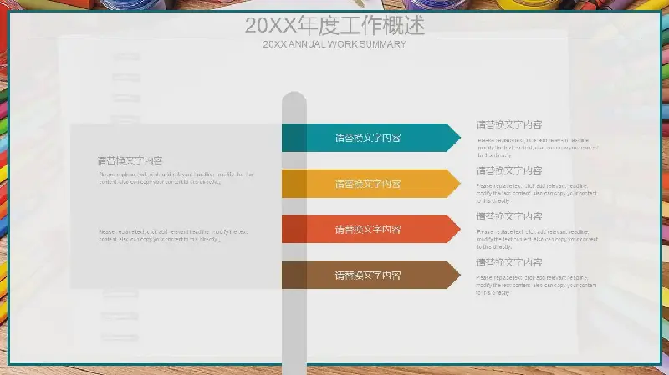Pick the brown arrow banner
The height and width of the screenshot is (375, 669).
click(369, 275)
